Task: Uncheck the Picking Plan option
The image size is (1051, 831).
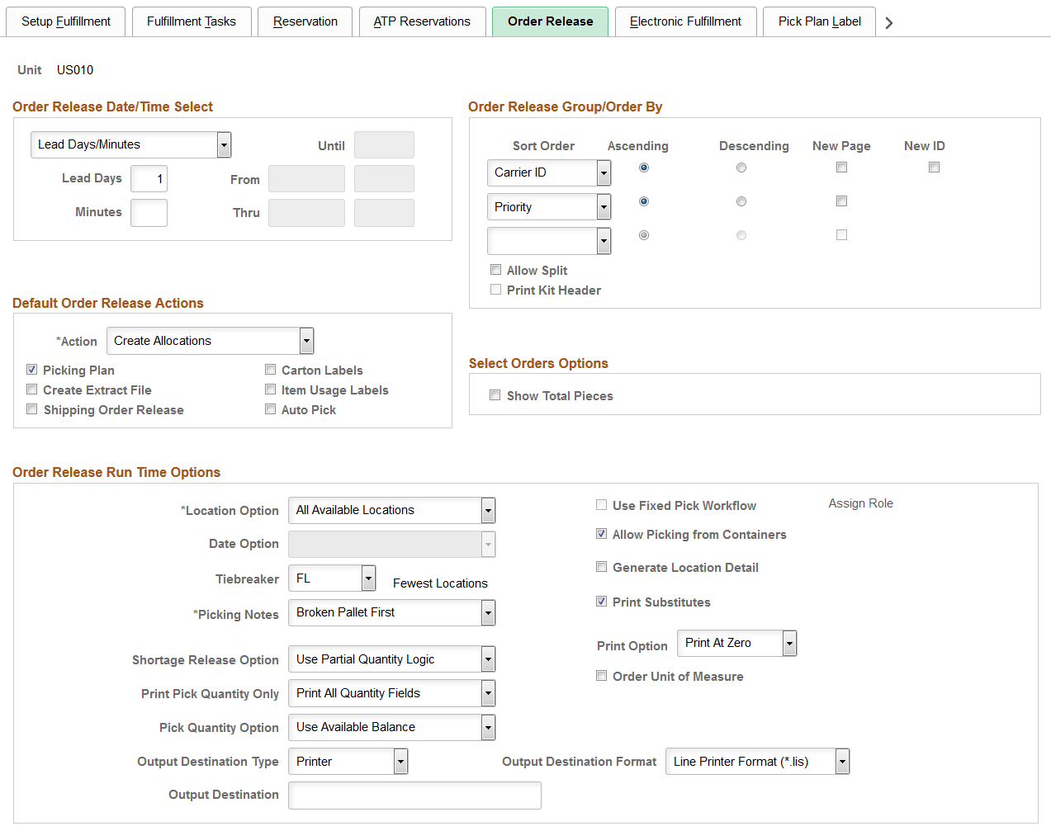Action: click(31, 369)
